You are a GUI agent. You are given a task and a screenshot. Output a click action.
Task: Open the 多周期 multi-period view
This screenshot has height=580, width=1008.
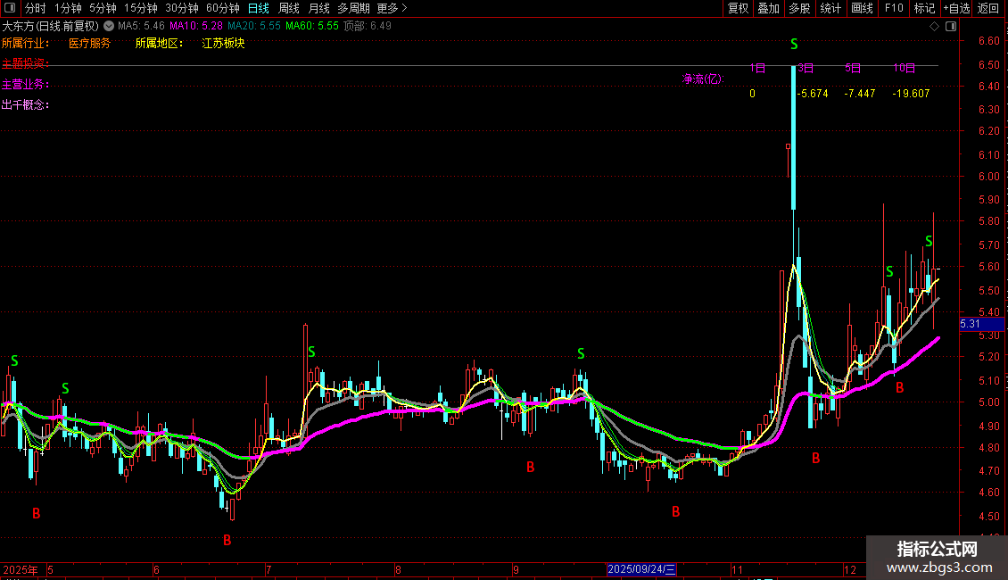353,8
